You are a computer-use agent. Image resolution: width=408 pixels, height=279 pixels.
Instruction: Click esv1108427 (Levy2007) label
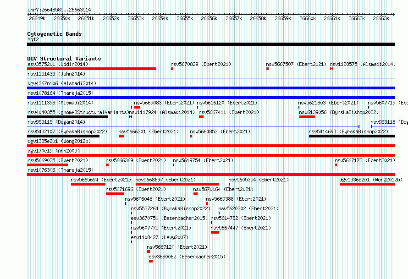coord(160,237)
